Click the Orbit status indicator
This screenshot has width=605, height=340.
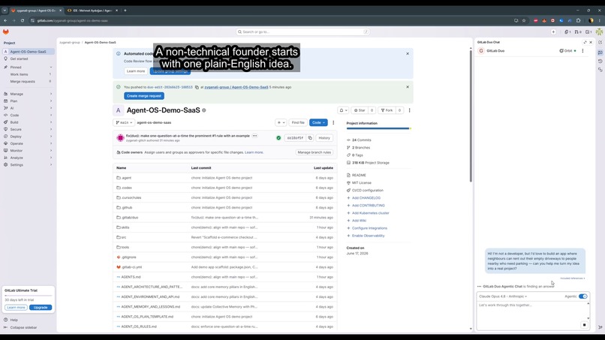[567, 51]
